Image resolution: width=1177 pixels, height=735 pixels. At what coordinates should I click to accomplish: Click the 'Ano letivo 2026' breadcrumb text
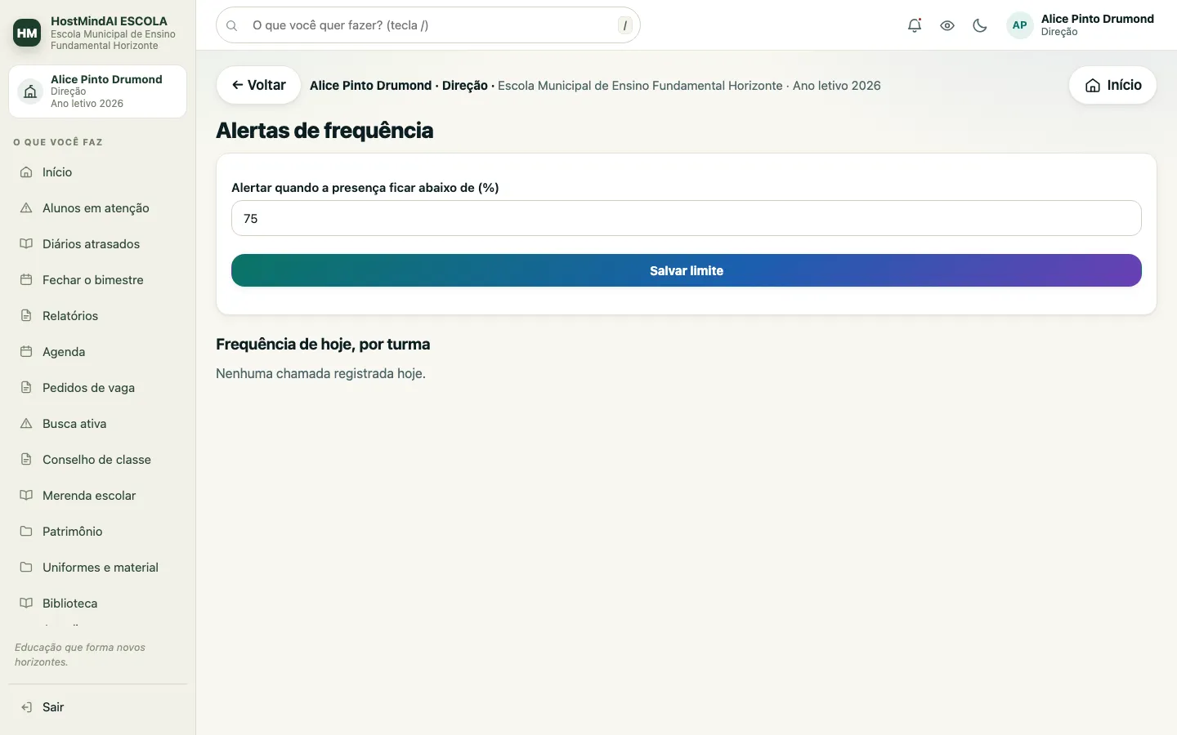tap(837, 86)
